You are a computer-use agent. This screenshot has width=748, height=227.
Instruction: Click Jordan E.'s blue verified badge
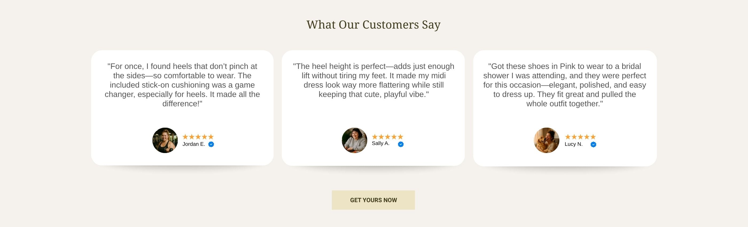211,144
